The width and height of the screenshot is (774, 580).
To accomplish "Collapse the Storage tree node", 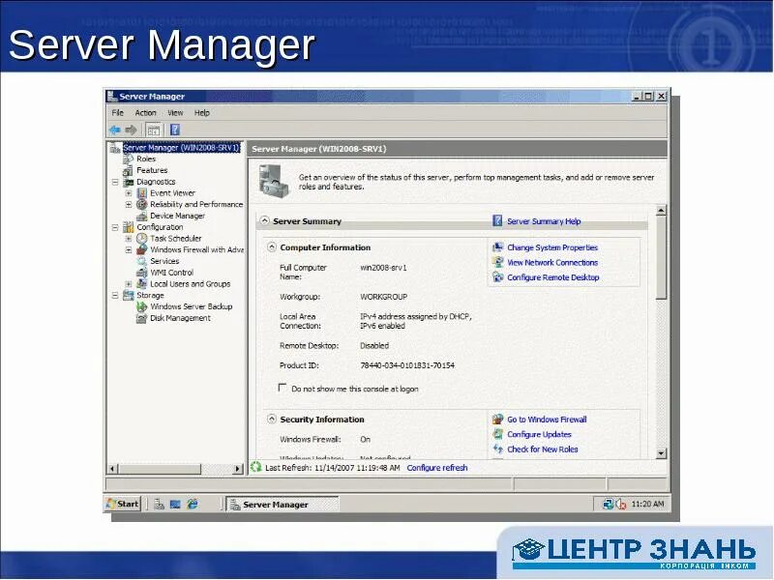I will [115, 296].
